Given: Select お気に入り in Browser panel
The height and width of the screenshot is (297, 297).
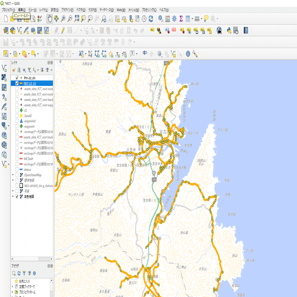Looking at the screenshot, I should coord(24,281).
